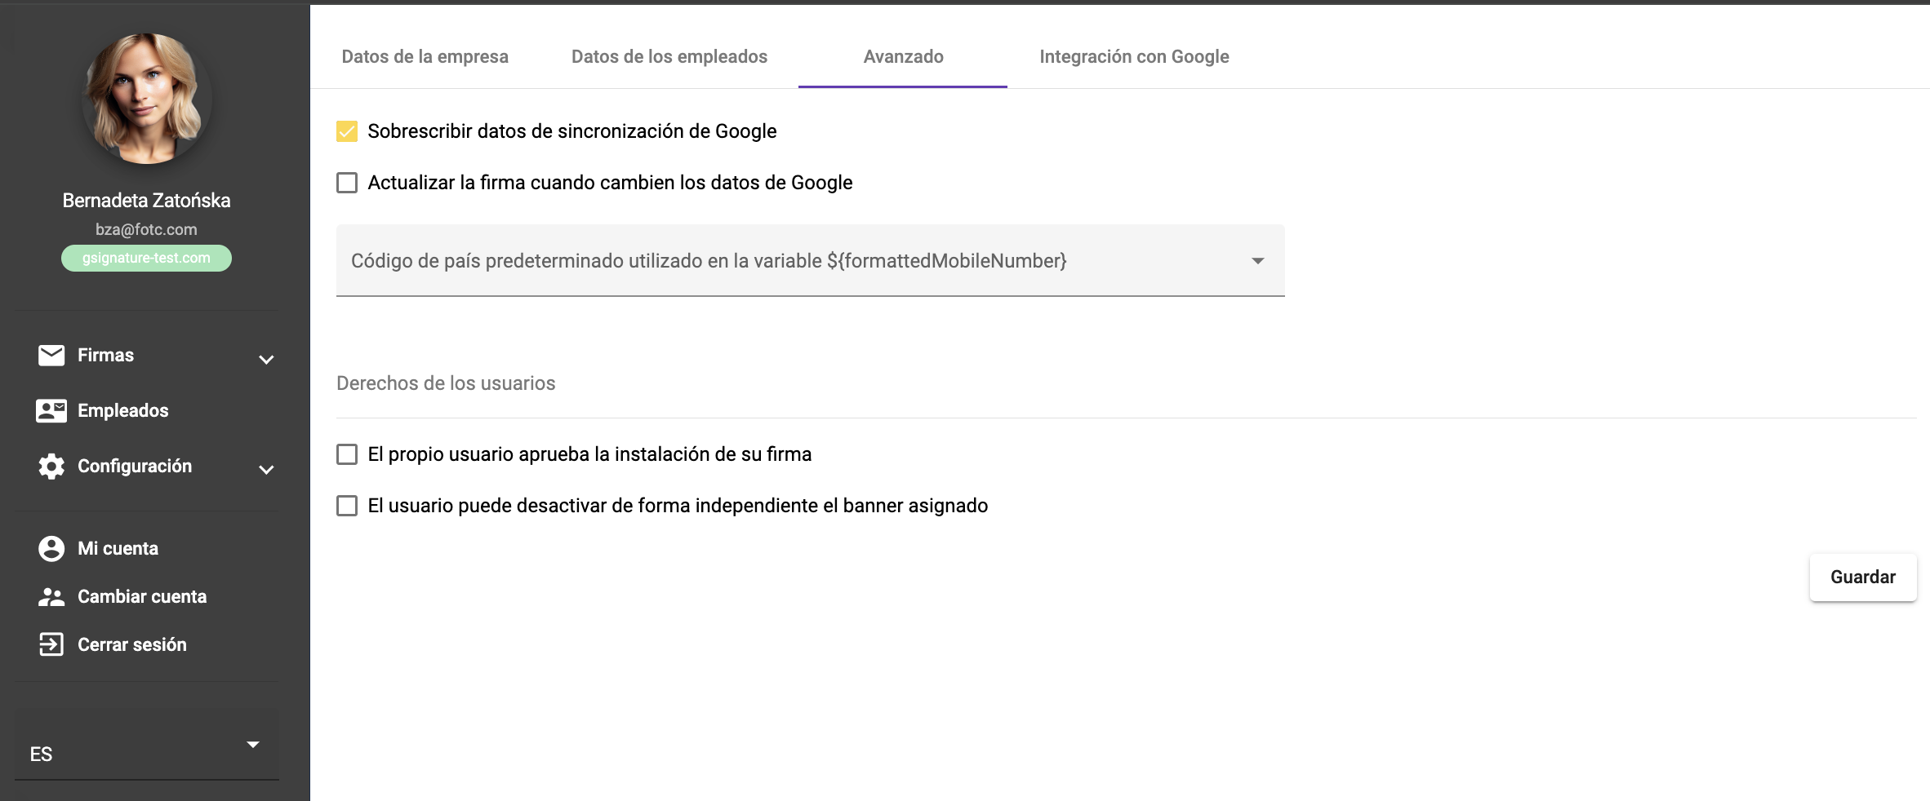
Task: Select the Avanzado tab
Action: (x=903, y=56)
